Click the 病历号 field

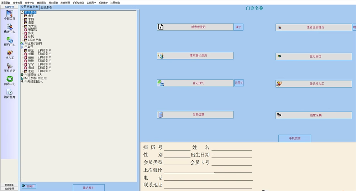(x=177, y=148)
